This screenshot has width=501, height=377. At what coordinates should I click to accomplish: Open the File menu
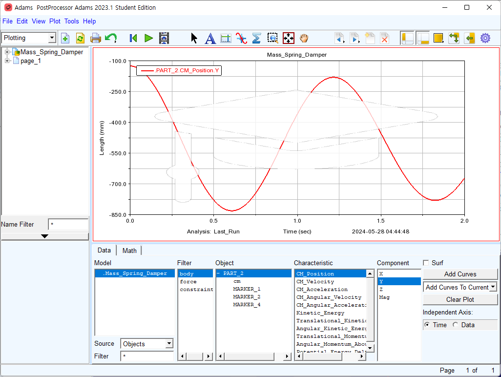tap(7, 21)
